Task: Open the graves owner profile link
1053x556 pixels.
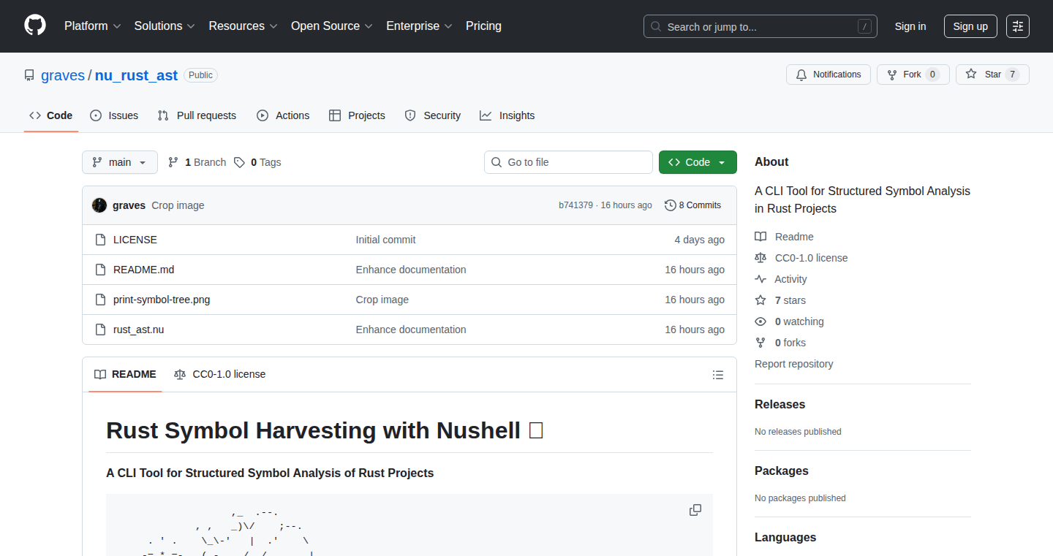Action: click(63, 75)
